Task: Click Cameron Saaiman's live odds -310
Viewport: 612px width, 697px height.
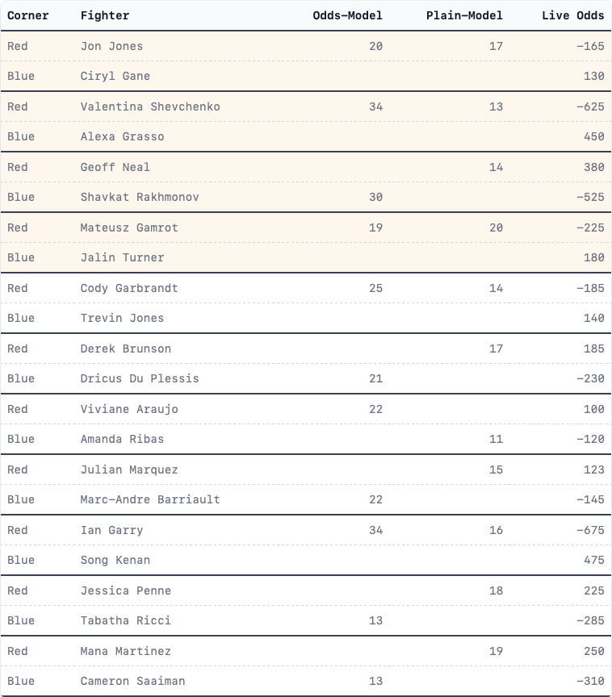Action: coord(590,681)
